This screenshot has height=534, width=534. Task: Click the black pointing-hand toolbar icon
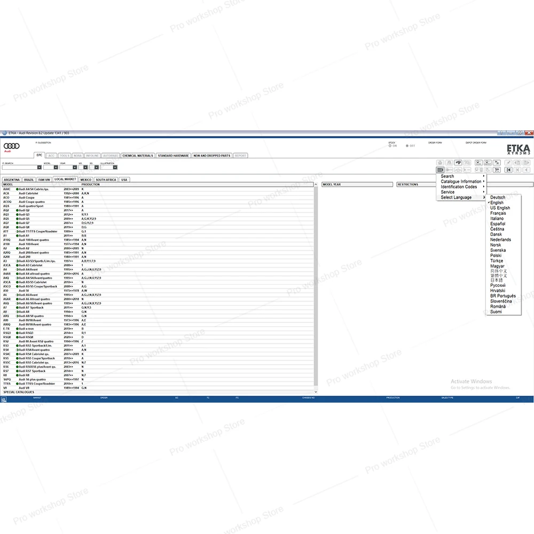pyautogui.click(x=458, y=163)
